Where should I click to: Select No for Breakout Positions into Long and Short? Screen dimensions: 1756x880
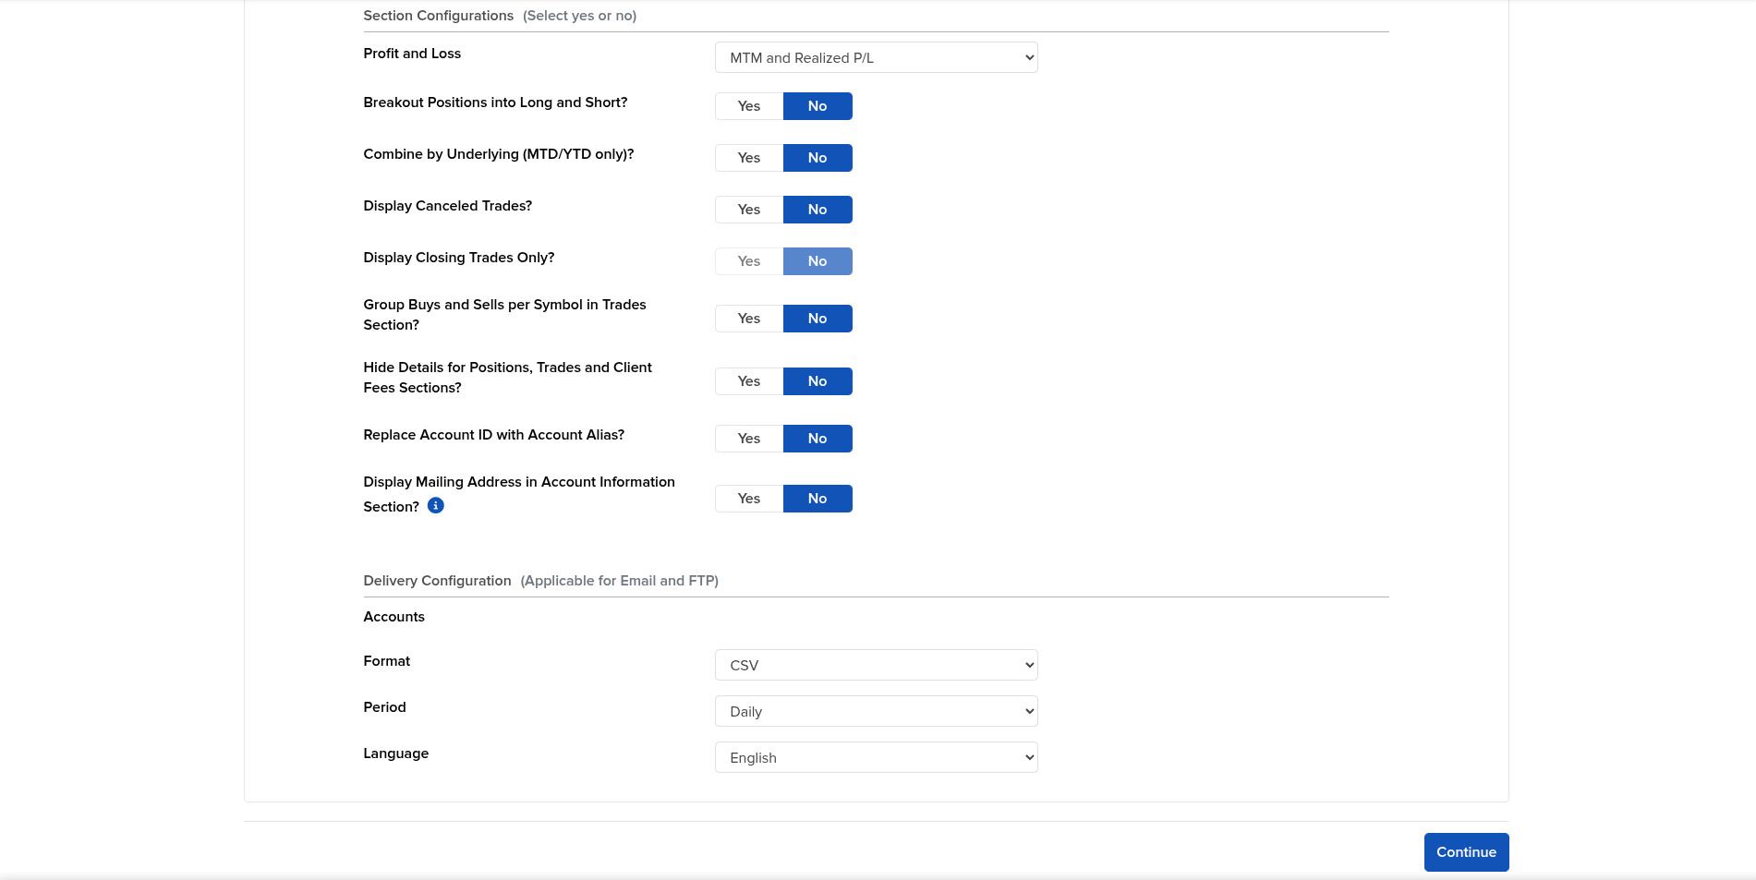817,106
